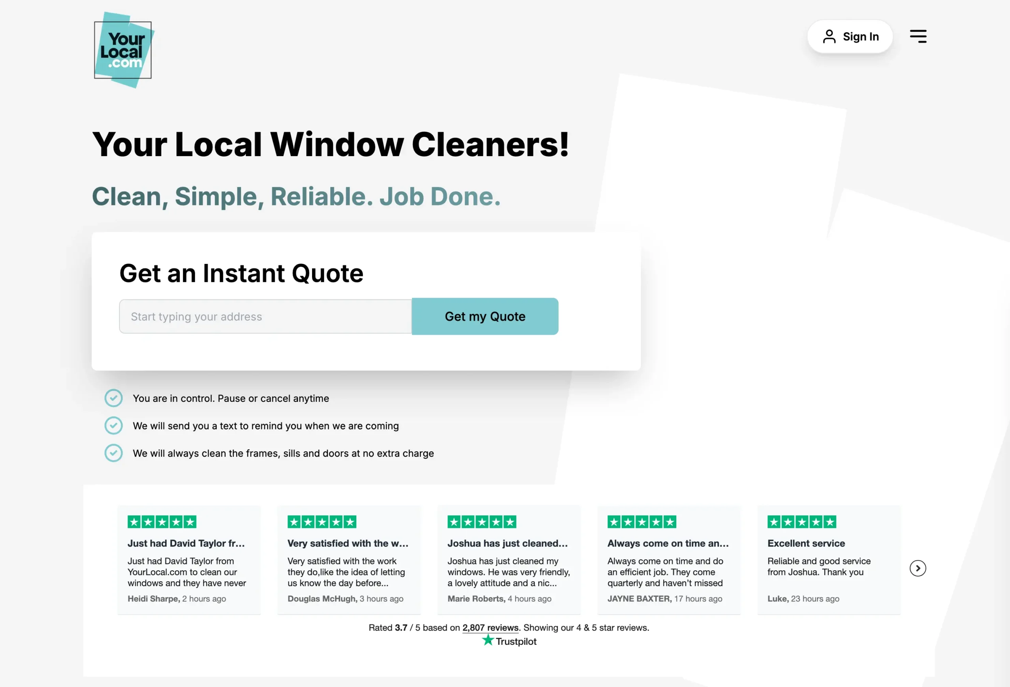Click the YourLocal.com logo
Image resolution: width=1010 pixels, height=687 pixels.
tap(123, 50)
